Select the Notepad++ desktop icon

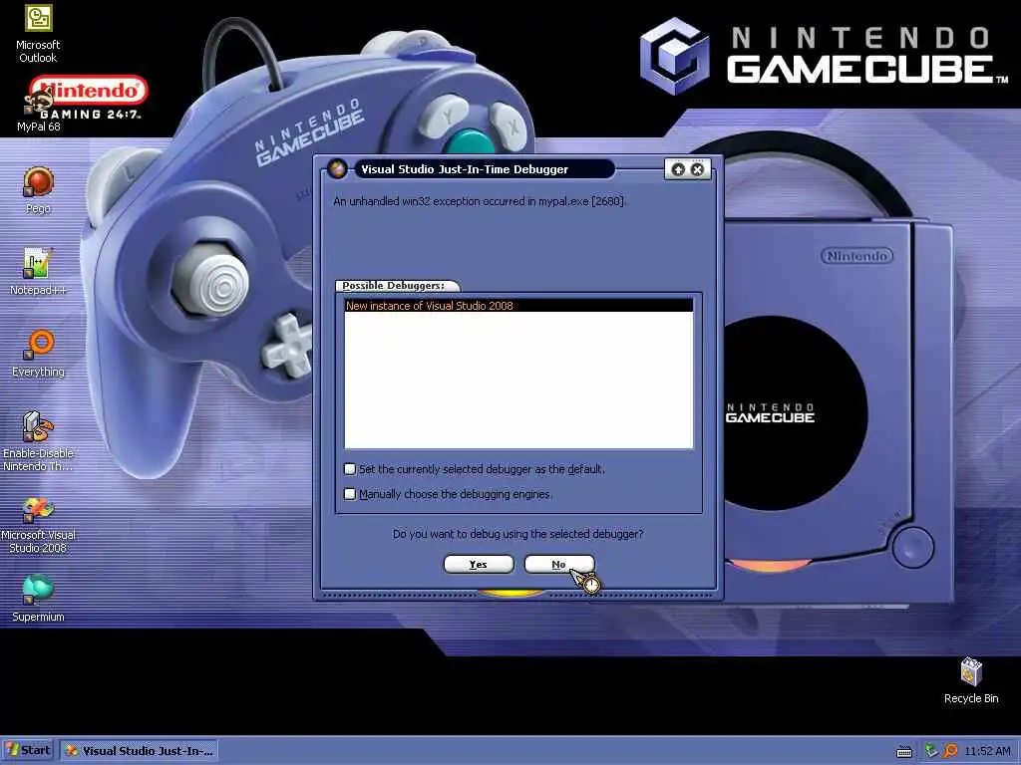point(38,272)
